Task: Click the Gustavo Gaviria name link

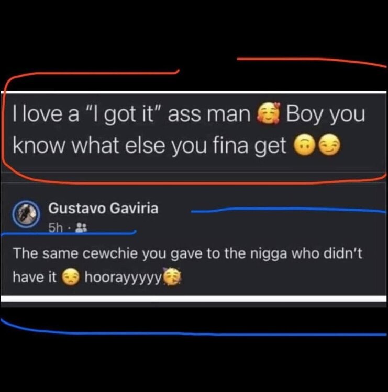Action: 103,208
